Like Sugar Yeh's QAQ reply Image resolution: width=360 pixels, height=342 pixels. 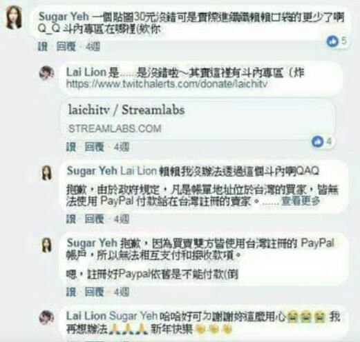tap(71, 219)
